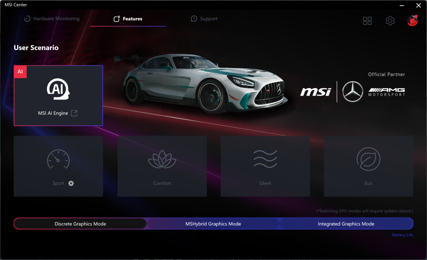Click the Silent label text
Viewport: 427px width, 260px height.
tap(265, 183)
